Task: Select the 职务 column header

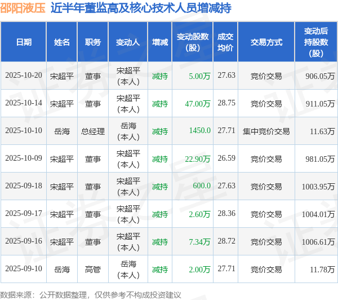Action: pos(93,42)
